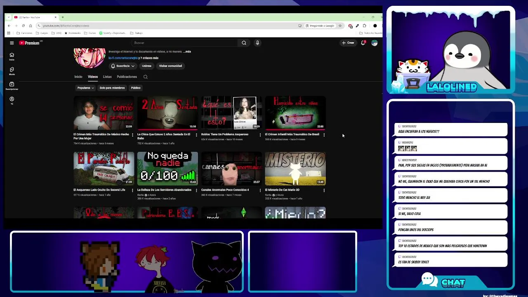528x297 pixels.
Task: Expand channel description with ...más
Action: [x=187, y=52]
